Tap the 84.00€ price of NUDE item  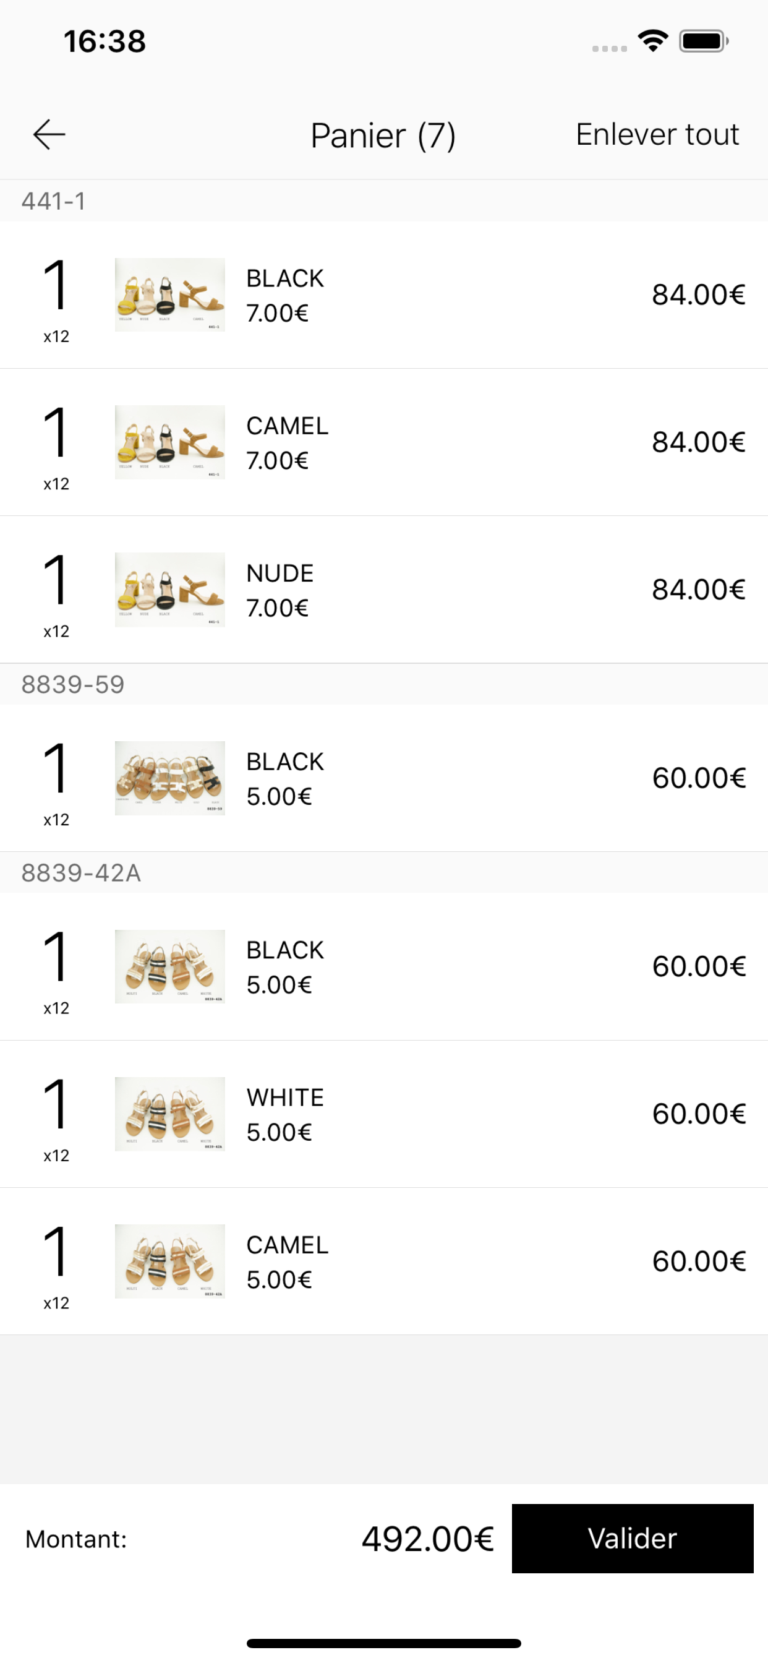(698, 590)
